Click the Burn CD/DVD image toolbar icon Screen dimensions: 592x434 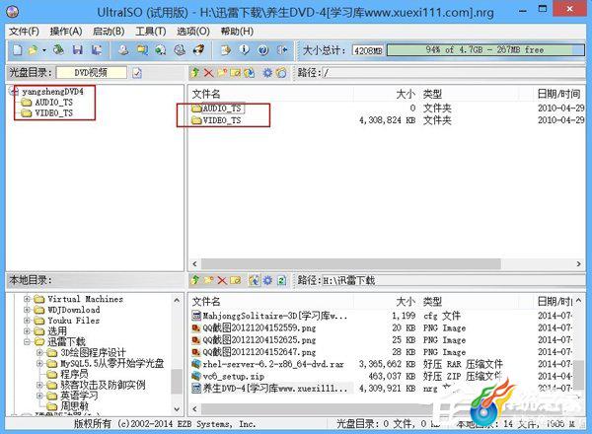tap(198, 50)
